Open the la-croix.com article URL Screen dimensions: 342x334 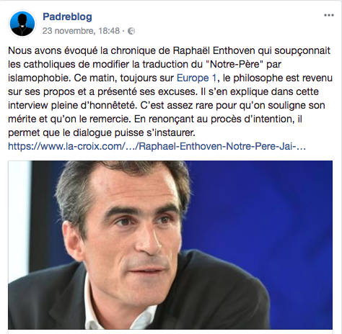157,146
